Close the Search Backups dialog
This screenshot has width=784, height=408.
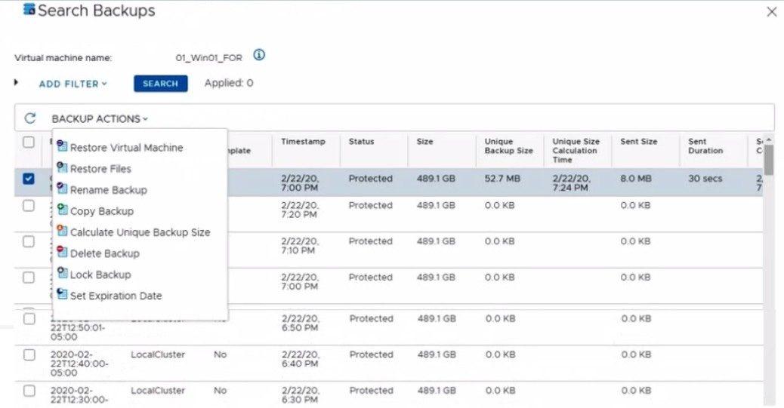(771, 12)
